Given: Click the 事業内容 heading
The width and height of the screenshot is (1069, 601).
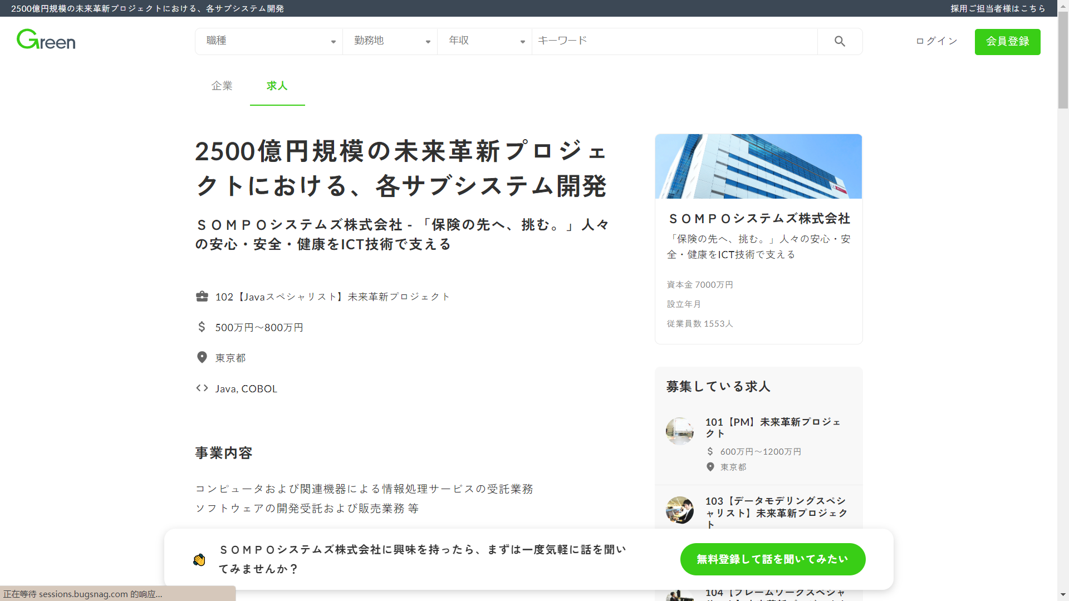Looking at the screenshot, I should click(223, 452).
